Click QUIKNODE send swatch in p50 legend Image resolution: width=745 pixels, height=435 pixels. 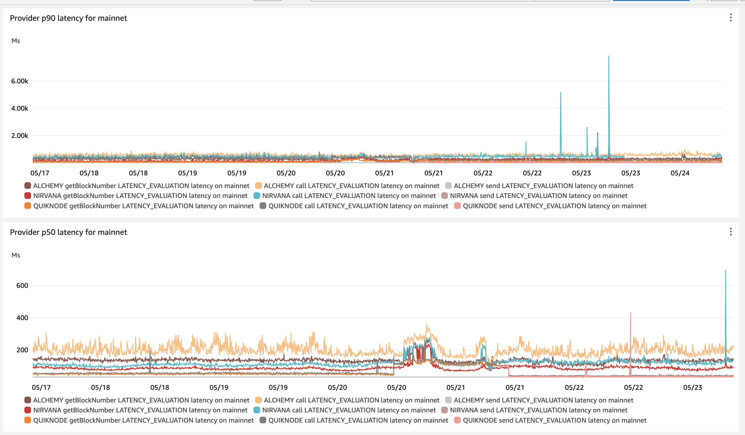point(457,420)
